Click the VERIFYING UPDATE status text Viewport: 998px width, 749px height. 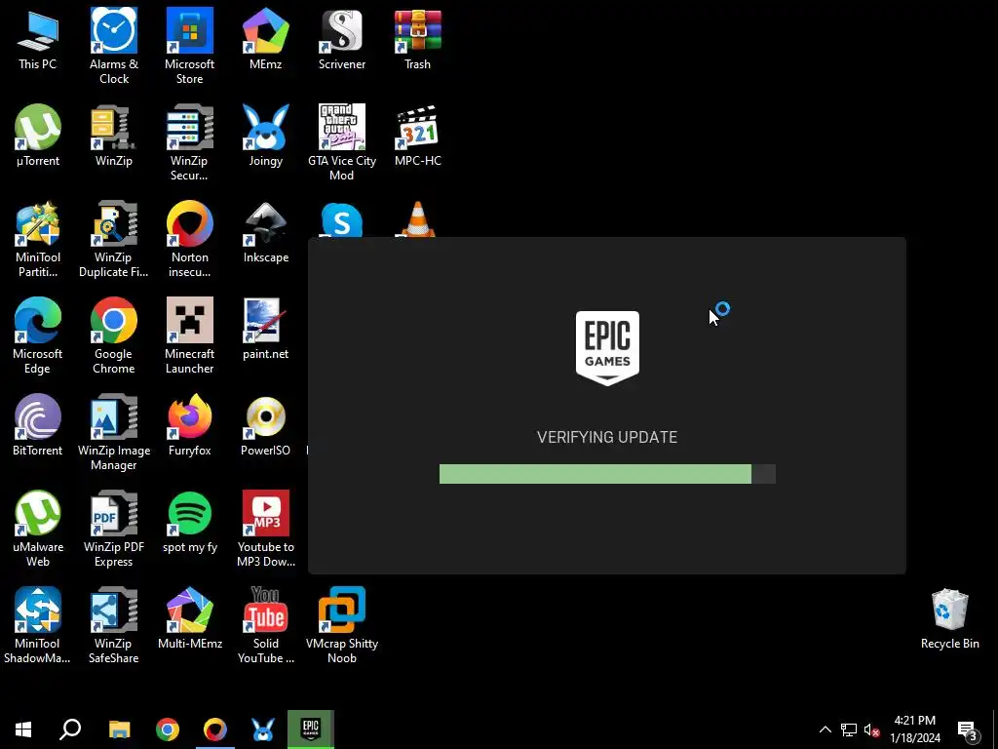pyautogui.click(x=607, y=437)
